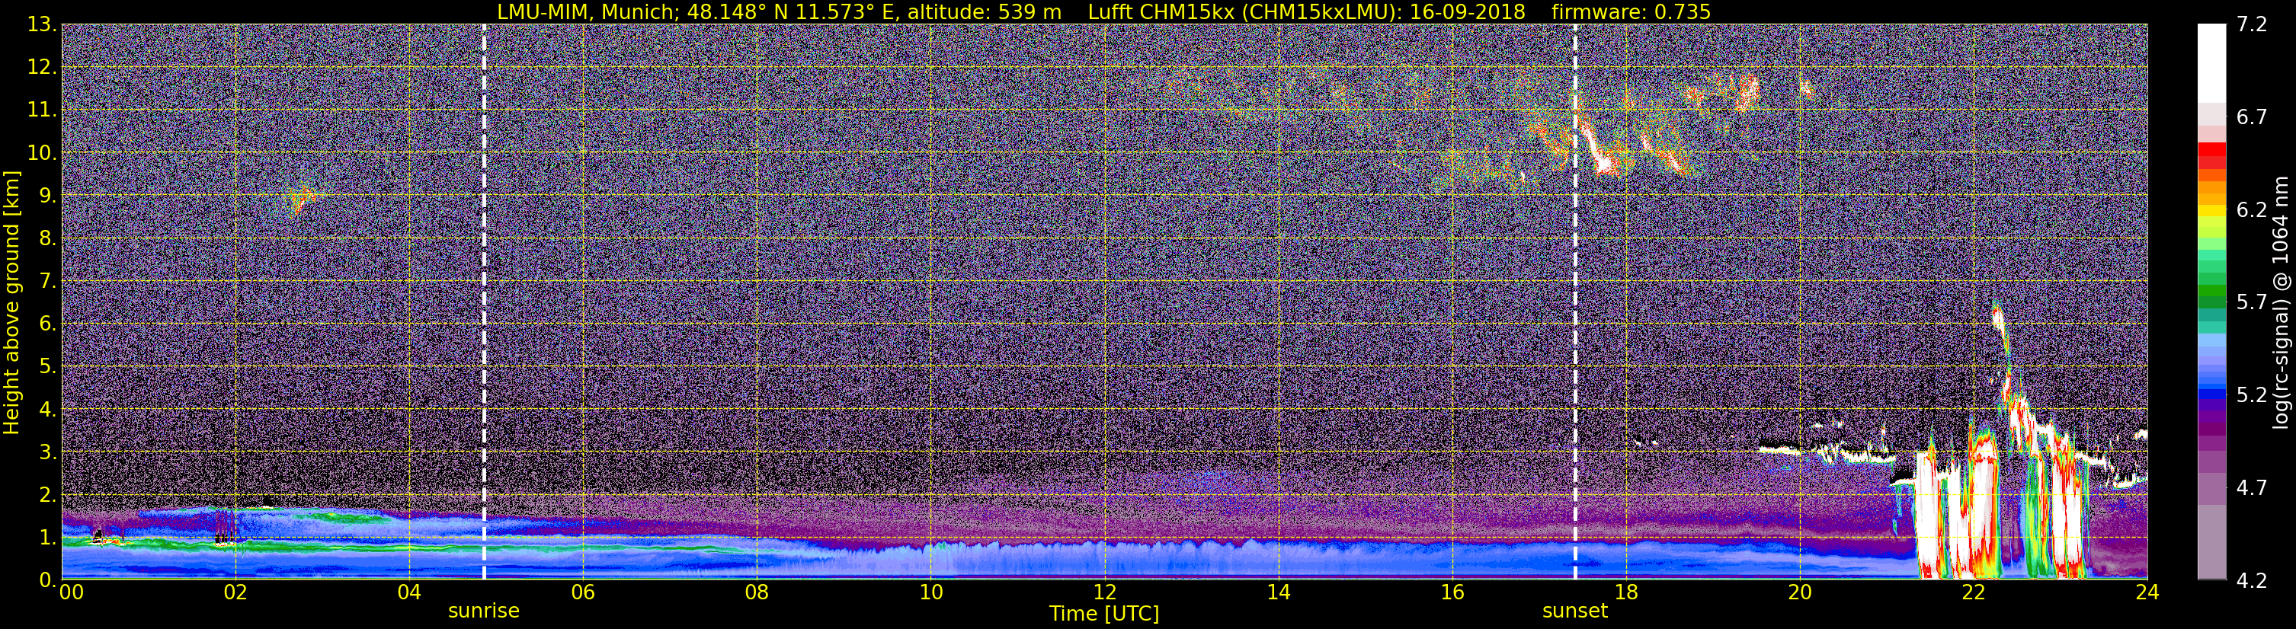Click the date '16-09-2018' in the title
Screen dimensions: 2296x629
(1468, 11)
